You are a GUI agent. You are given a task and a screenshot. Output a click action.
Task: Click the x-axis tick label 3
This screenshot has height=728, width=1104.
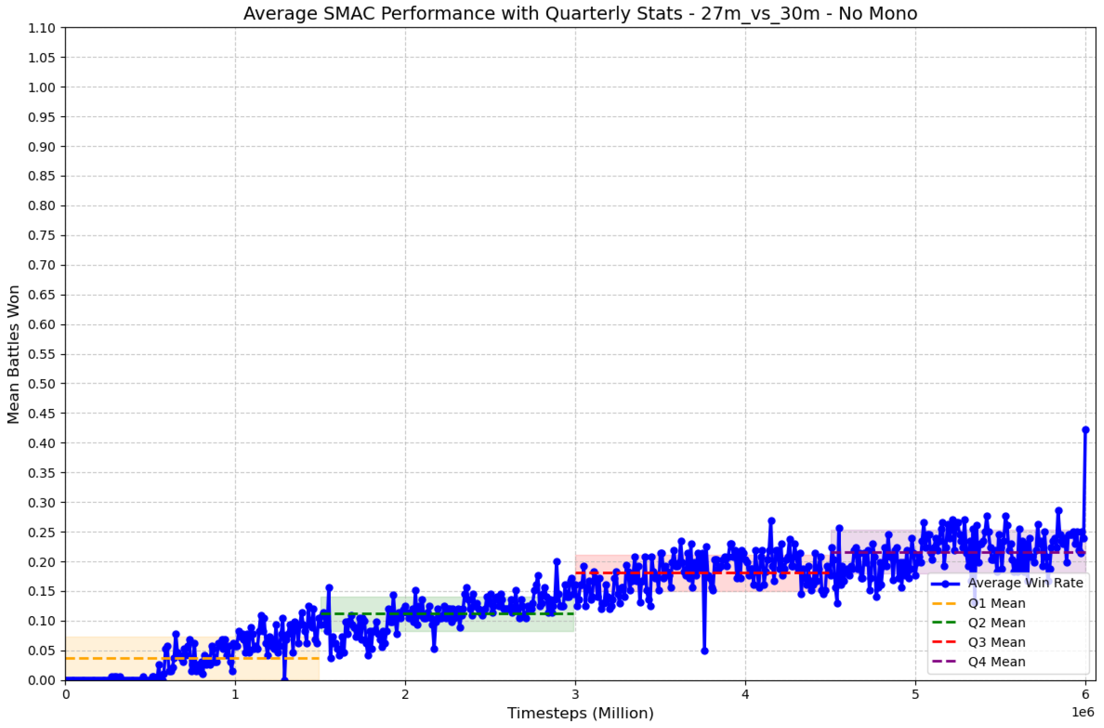tap(575, 694)
